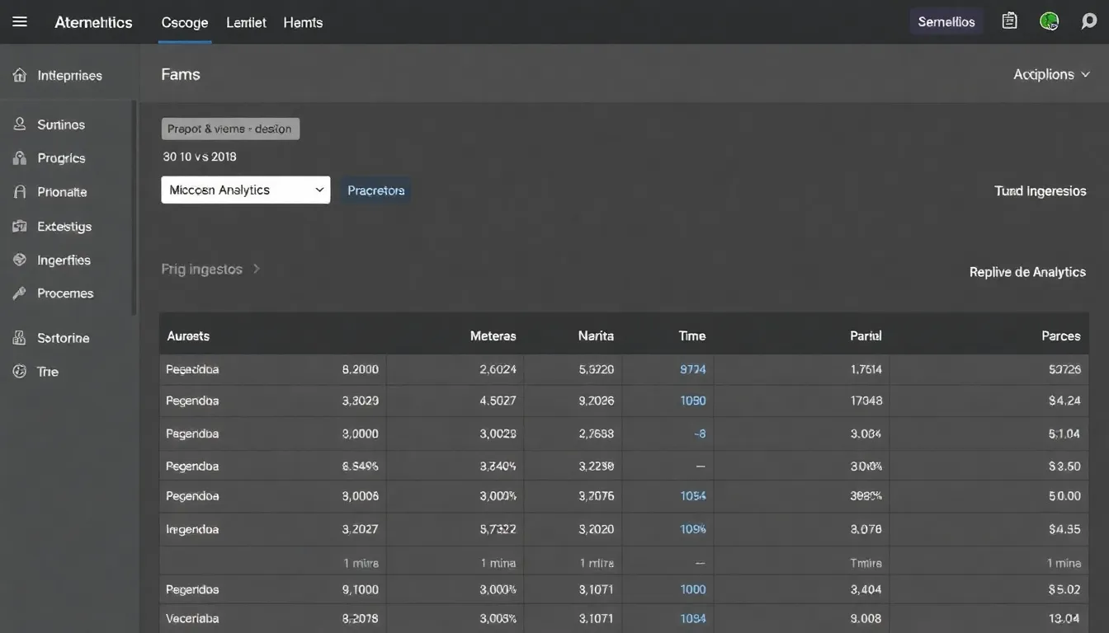
Task: Sort by the Meteras column header
Action: (493, 335)
